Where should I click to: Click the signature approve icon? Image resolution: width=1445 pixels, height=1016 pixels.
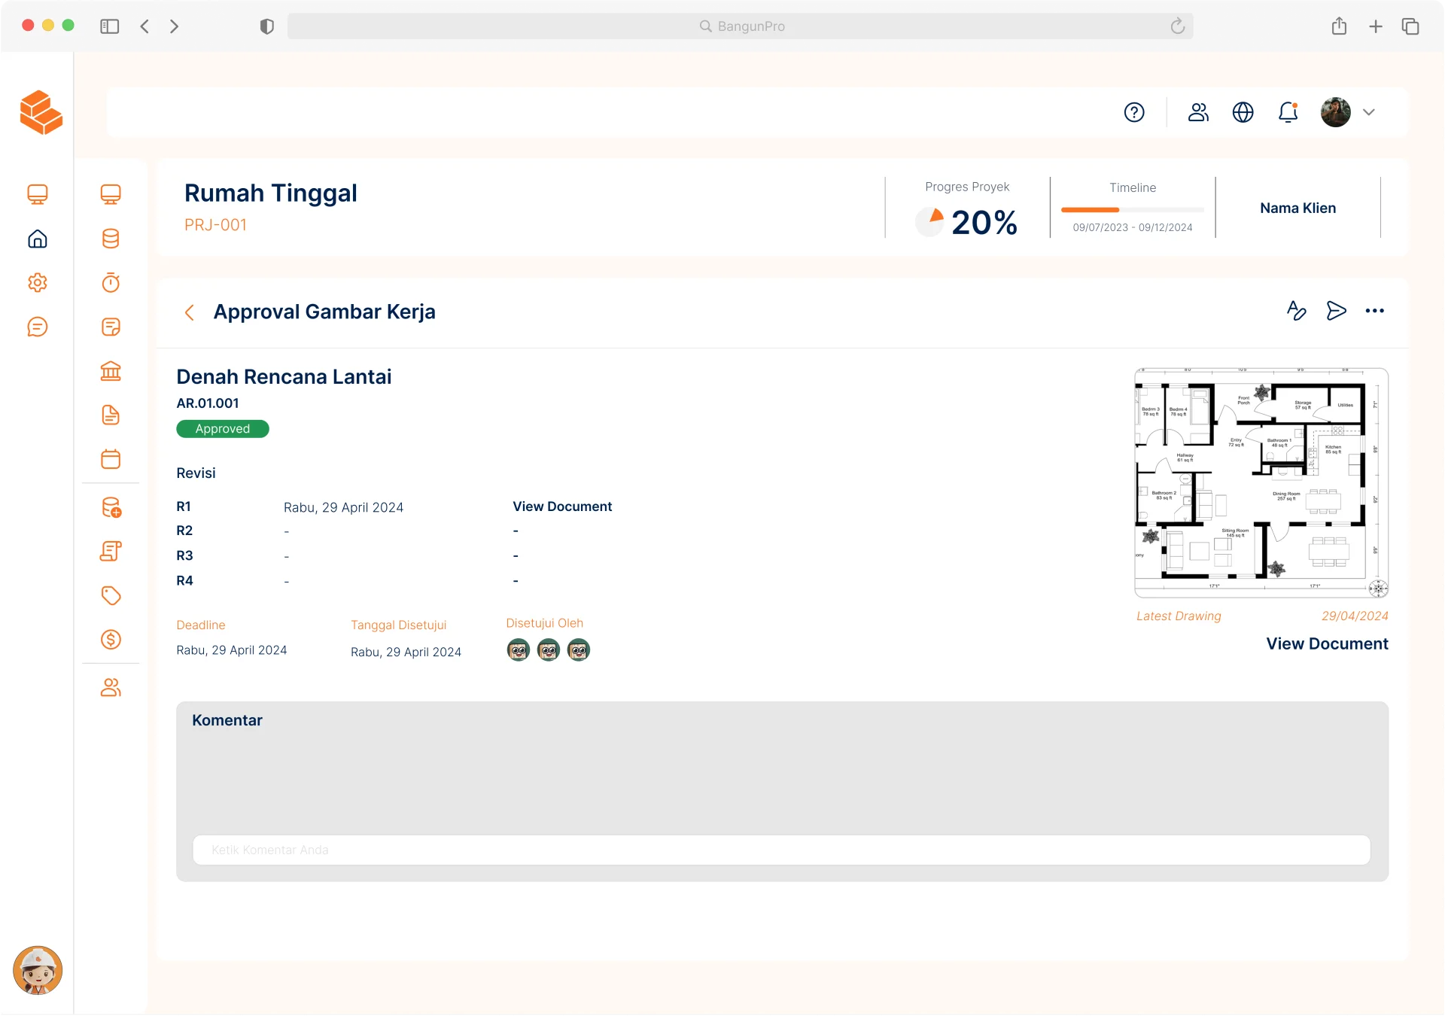1296,311
